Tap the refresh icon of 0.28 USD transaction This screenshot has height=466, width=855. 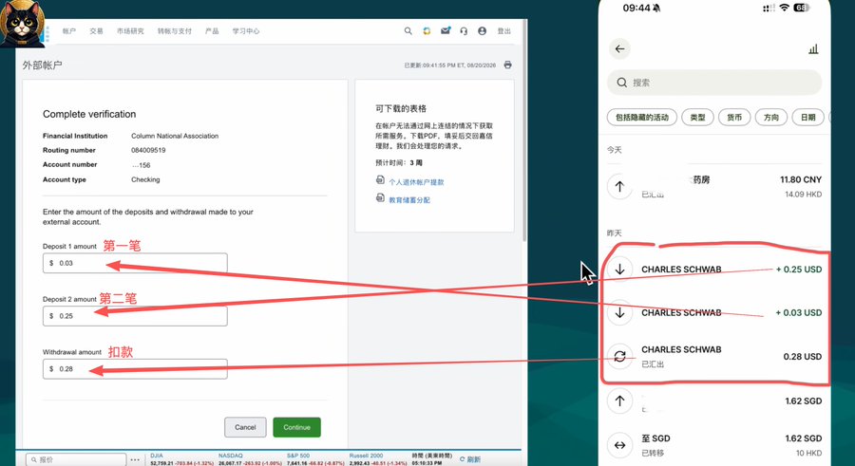[x=620, y=357]
